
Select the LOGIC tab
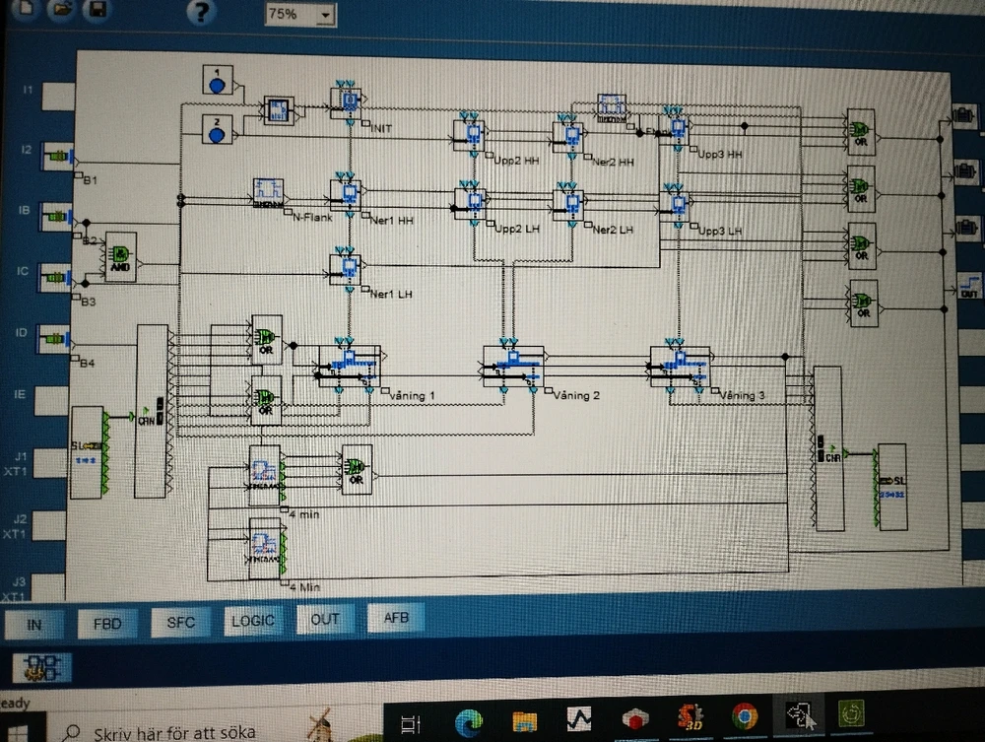coord(255,620)
